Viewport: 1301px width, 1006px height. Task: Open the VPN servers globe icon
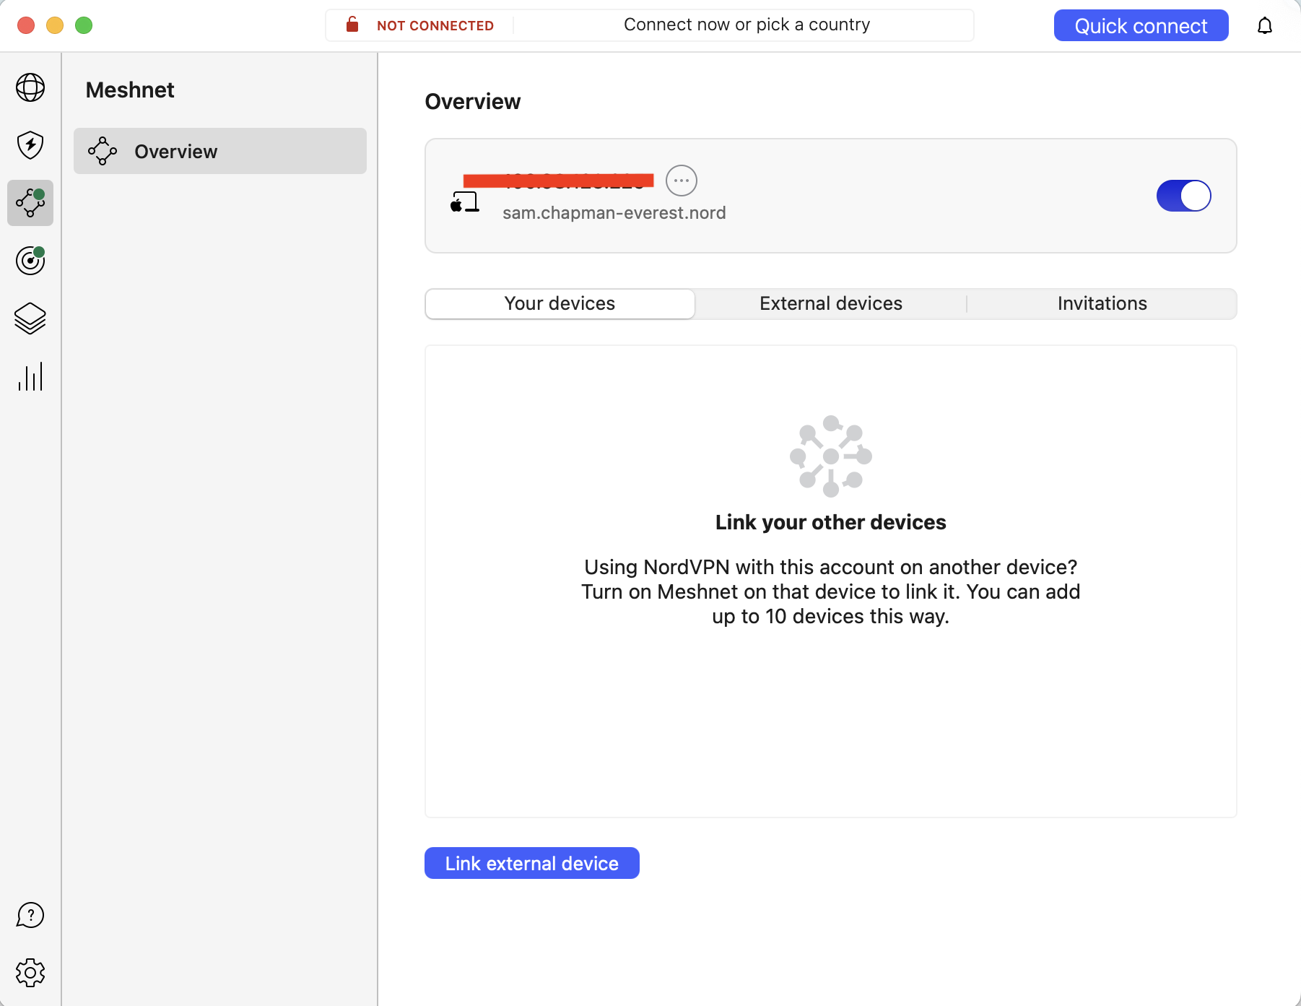point(30,87)
